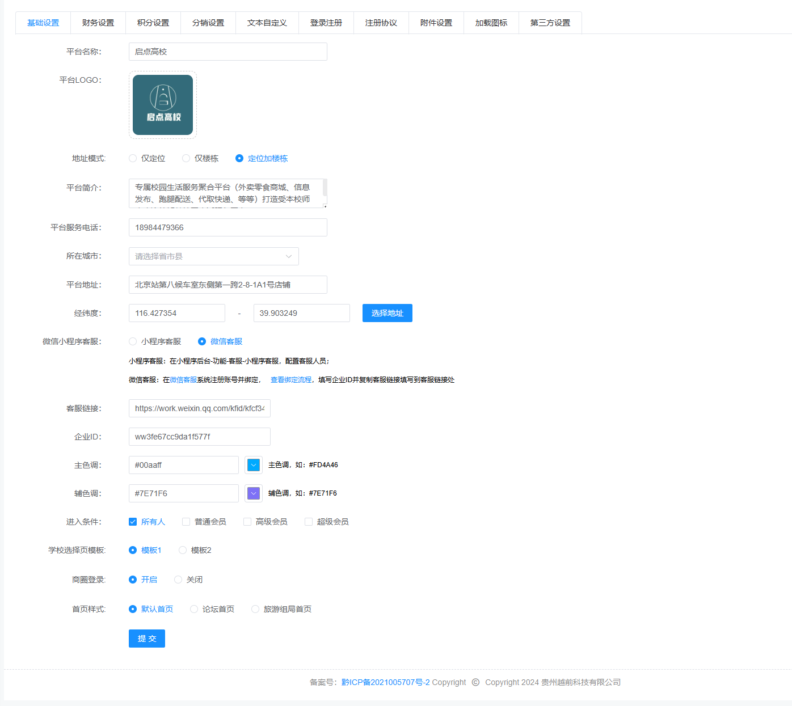
Task: Click the 选择地址 button
Action: coord(387,313)
